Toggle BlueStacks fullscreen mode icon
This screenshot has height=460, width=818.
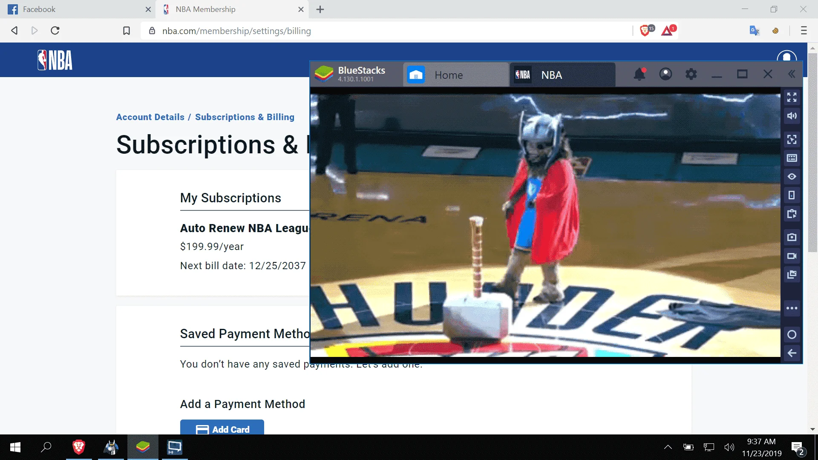[x=792, y=98]
